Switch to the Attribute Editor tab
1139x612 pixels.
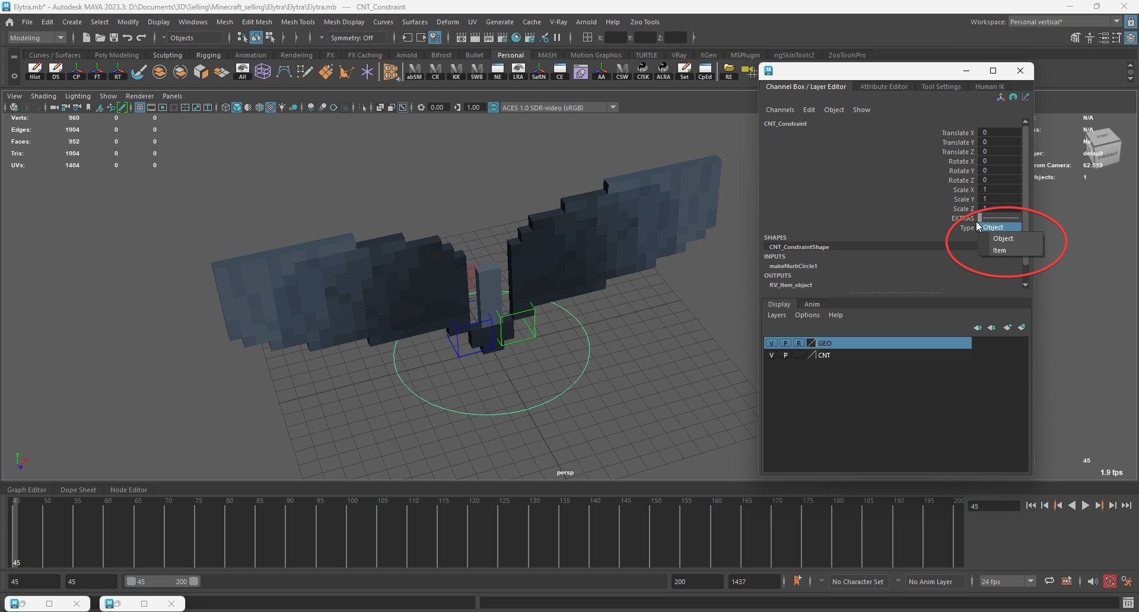click(883, 87)
